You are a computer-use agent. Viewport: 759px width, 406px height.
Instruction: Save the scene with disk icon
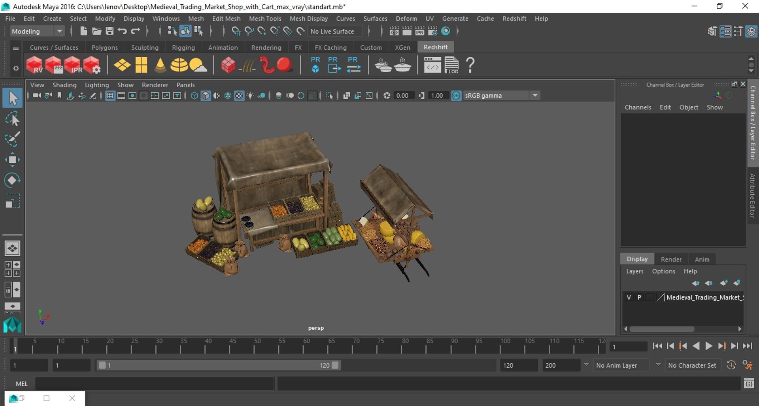click(x=110, y=31)
